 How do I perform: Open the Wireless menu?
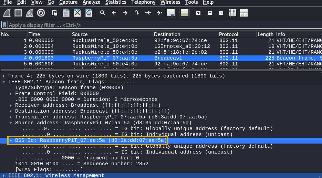pos(170,2)
